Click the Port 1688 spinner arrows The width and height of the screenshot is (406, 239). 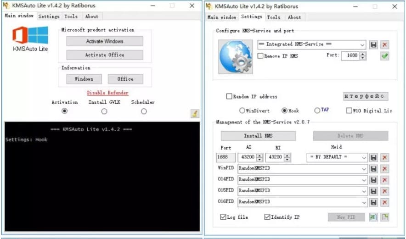click(363, 56)
